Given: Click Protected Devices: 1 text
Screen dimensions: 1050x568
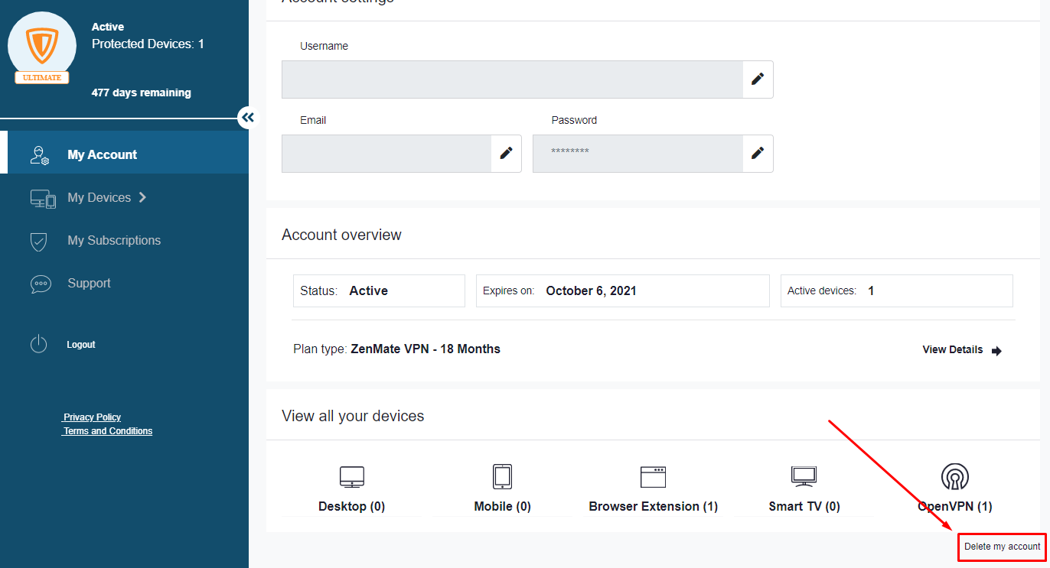Looking at the screenshot, I should point(148,44).
